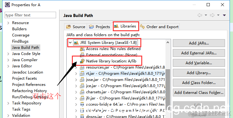Open the Order and Export tab
Image resolution: width=233 pixels, height=118 pixels.
159,27
